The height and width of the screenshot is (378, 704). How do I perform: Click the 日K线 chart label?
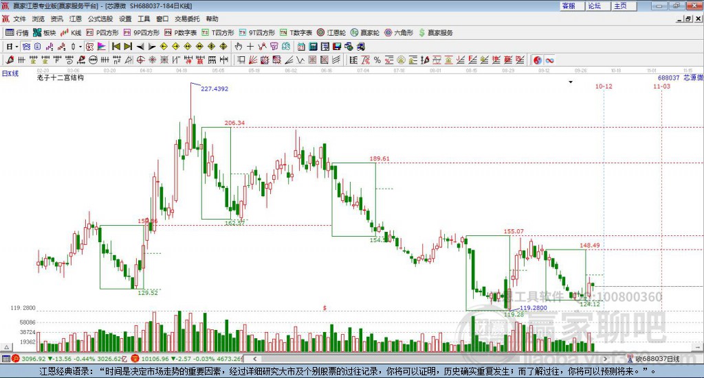(x=10, y=73)
